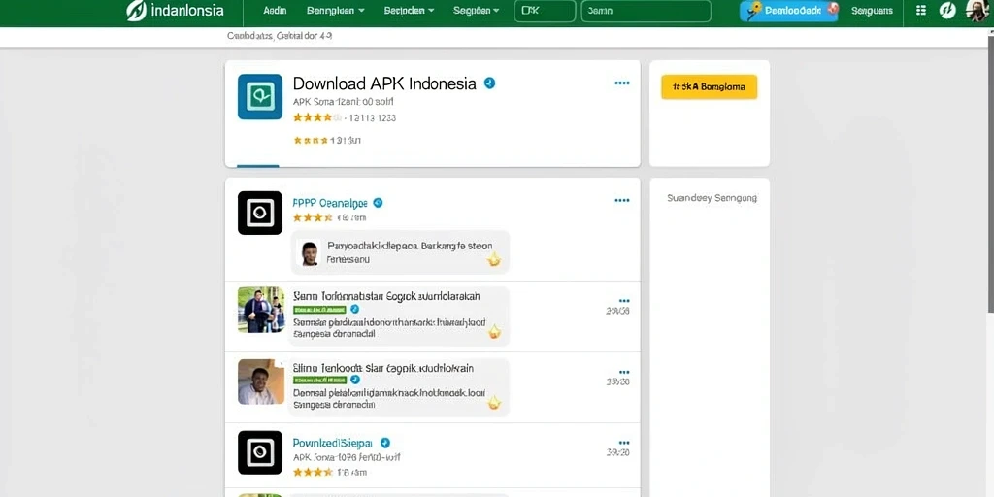Click green tag label under Elimo Tenkoodt title

click(x=319, y=380)
